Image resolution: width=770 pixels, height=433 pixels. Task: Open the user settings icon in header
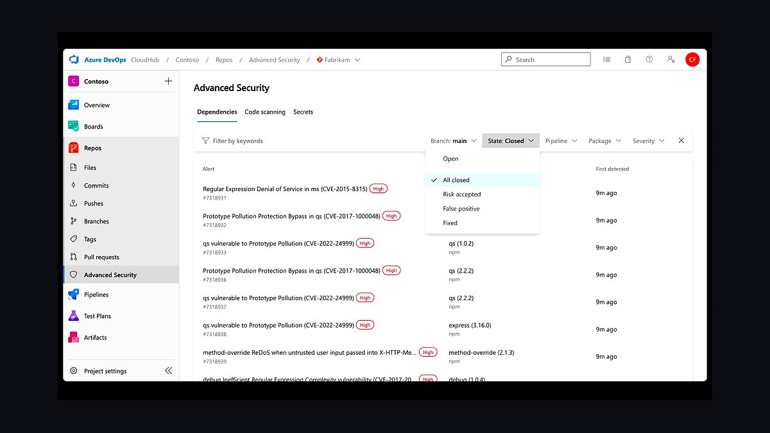pos(671,59)
